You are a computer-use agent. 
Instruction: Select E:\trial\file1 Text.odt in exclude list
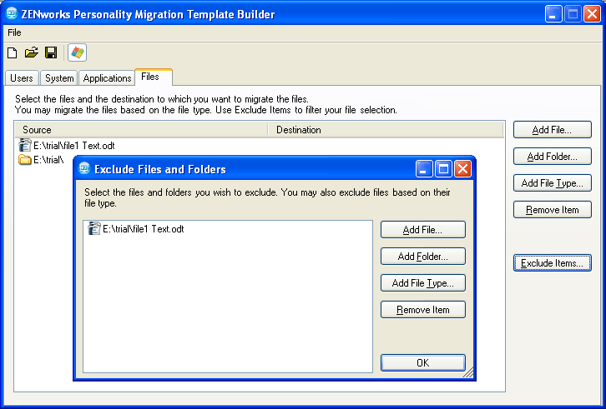click(x=144, y=229)
